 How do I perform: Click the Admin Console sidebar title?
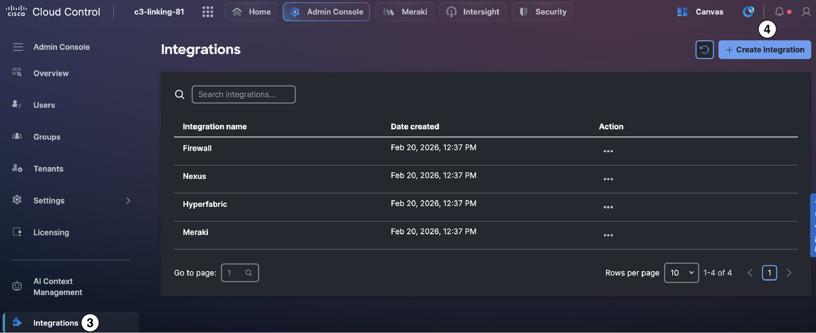(61, 47)
